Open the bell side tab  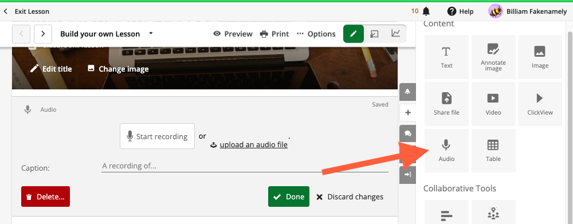(408, 92)
